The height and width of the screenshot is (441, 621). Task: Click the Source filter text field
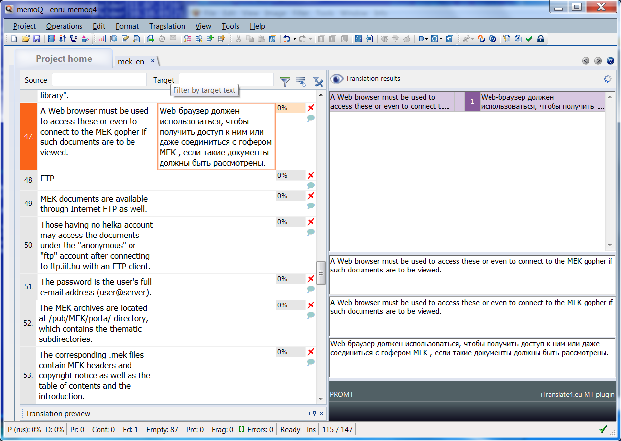pos(99,80)
